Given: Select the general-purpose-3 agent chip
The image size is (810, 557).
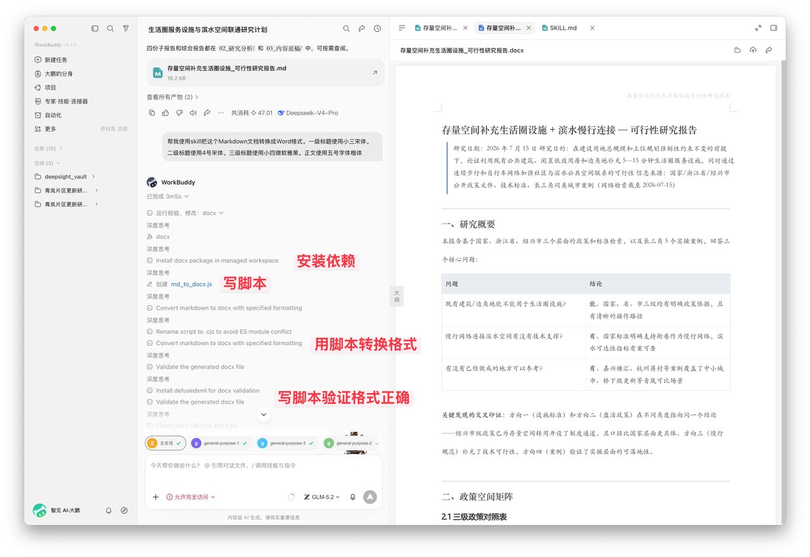Looking at the screenshot, I should [x=286, y=443].
